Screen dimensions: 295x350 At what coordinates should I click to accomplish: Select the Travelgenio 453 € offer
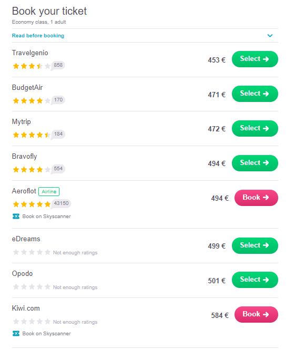click(255, 59)
